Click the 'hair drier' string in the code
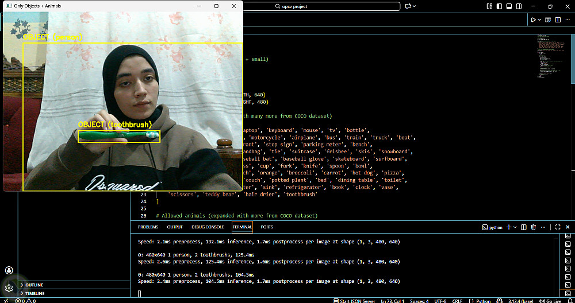 260,195
